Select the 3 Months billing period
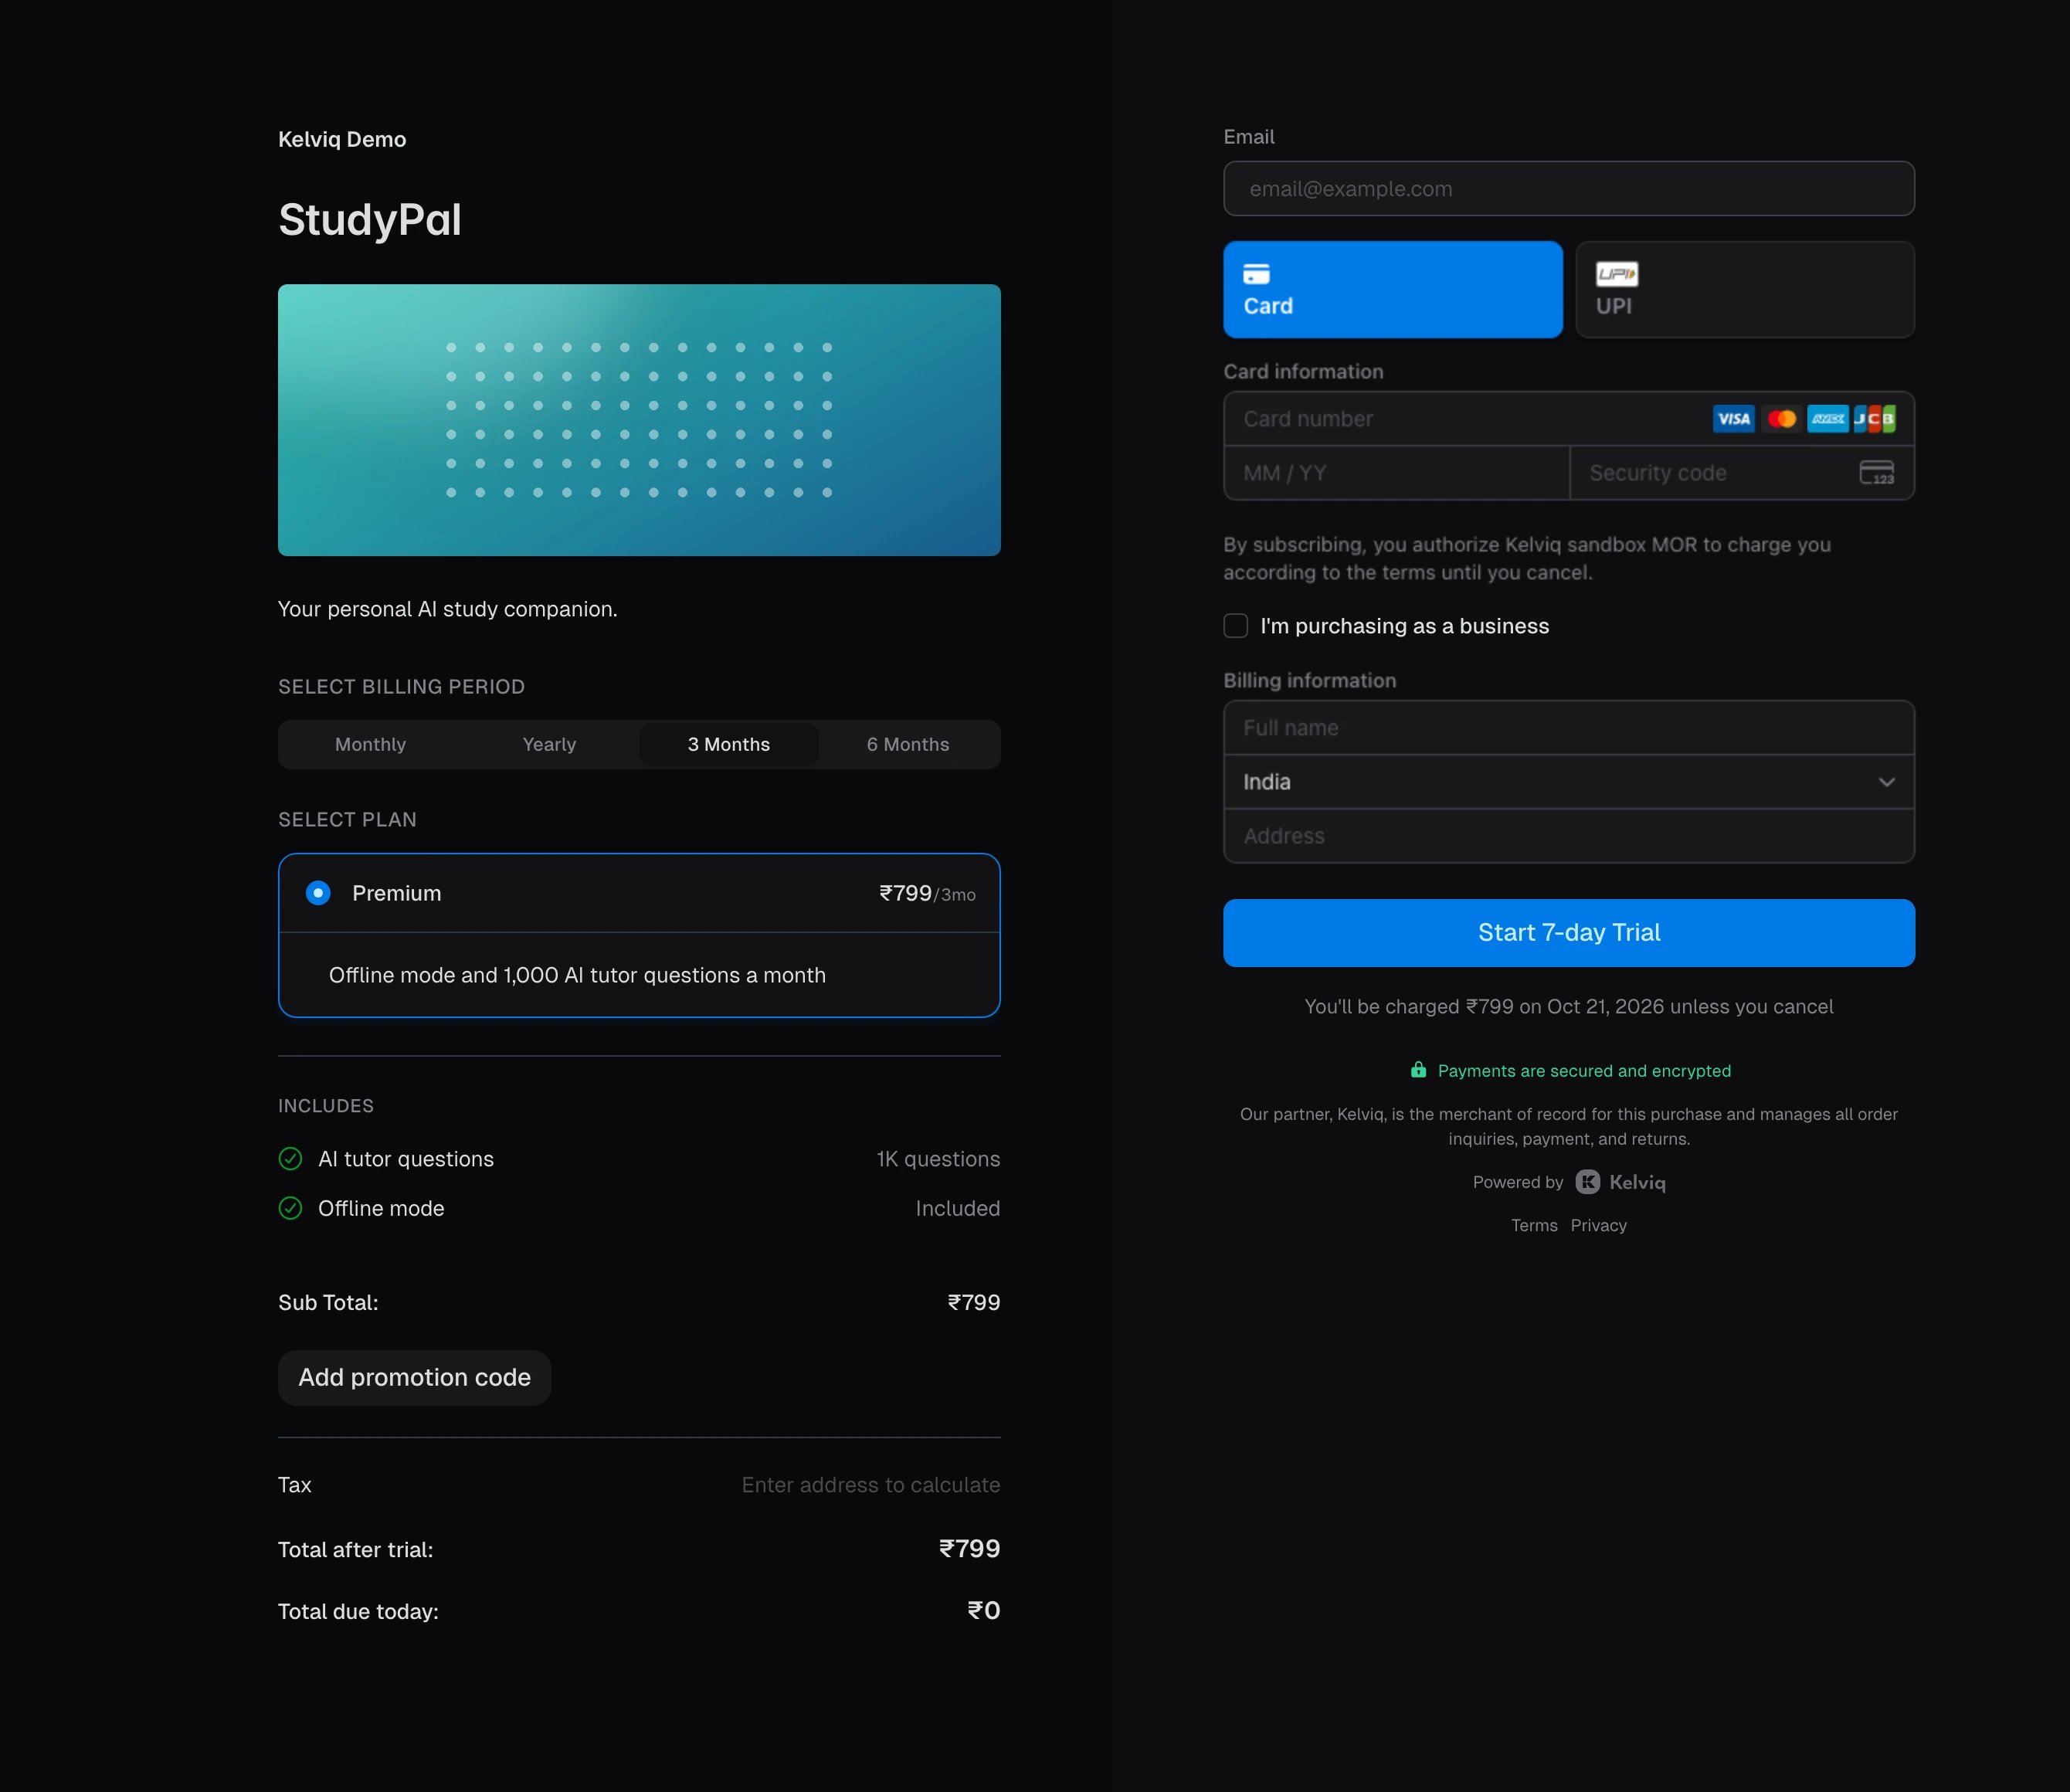2070x1792 pixels. [729, 744]
